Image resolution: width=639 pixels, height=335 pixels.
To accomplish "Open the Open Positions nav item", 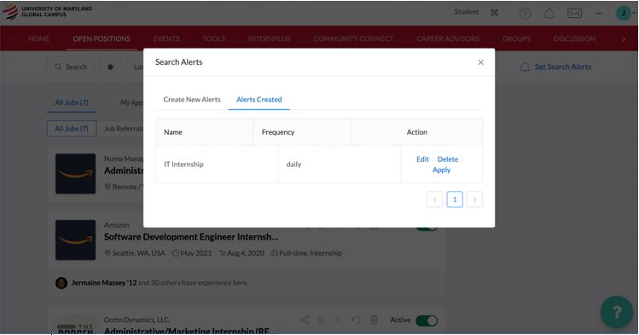I will (102, 38).
